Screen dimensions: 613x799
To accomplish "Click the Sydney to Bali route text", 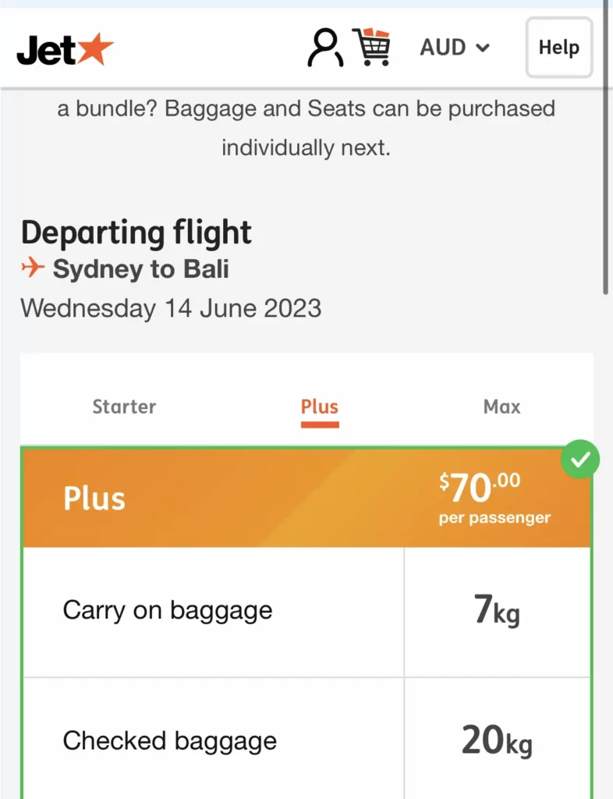I will coord(140,269).
